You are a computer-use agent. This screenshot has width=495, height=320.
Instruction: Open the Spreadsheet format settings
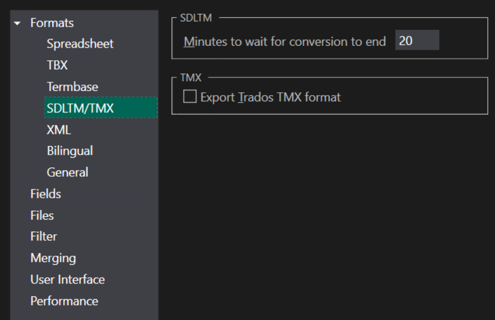point(80,44)
